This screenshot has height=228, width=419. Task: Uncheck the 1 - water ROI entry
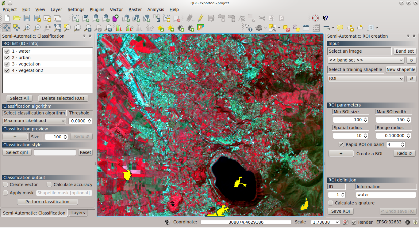(7, 51)
